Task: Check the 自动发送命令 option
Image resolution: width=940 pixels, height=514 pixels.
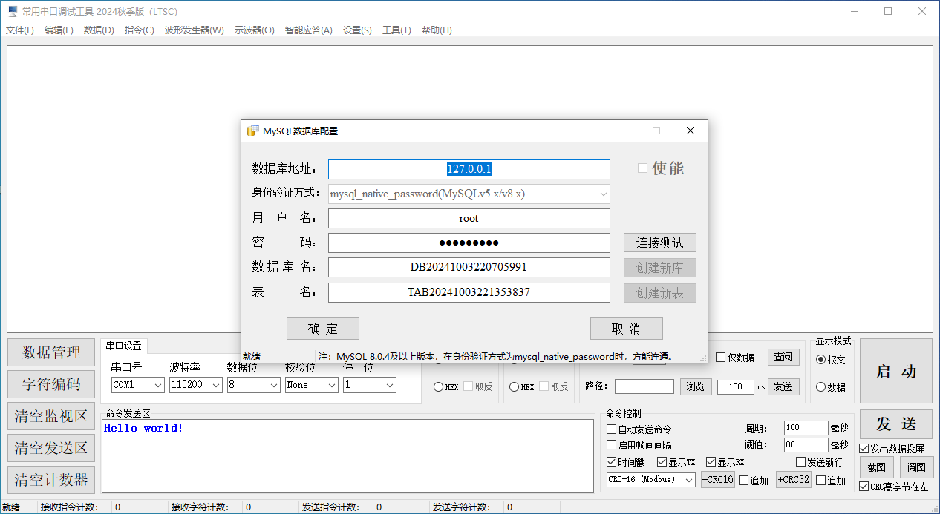Action: (x=612, y=429)
